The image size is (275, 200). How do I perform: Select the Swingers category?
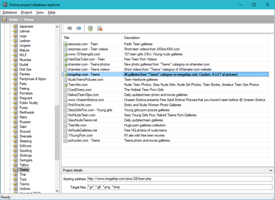[x=26, y=160]
